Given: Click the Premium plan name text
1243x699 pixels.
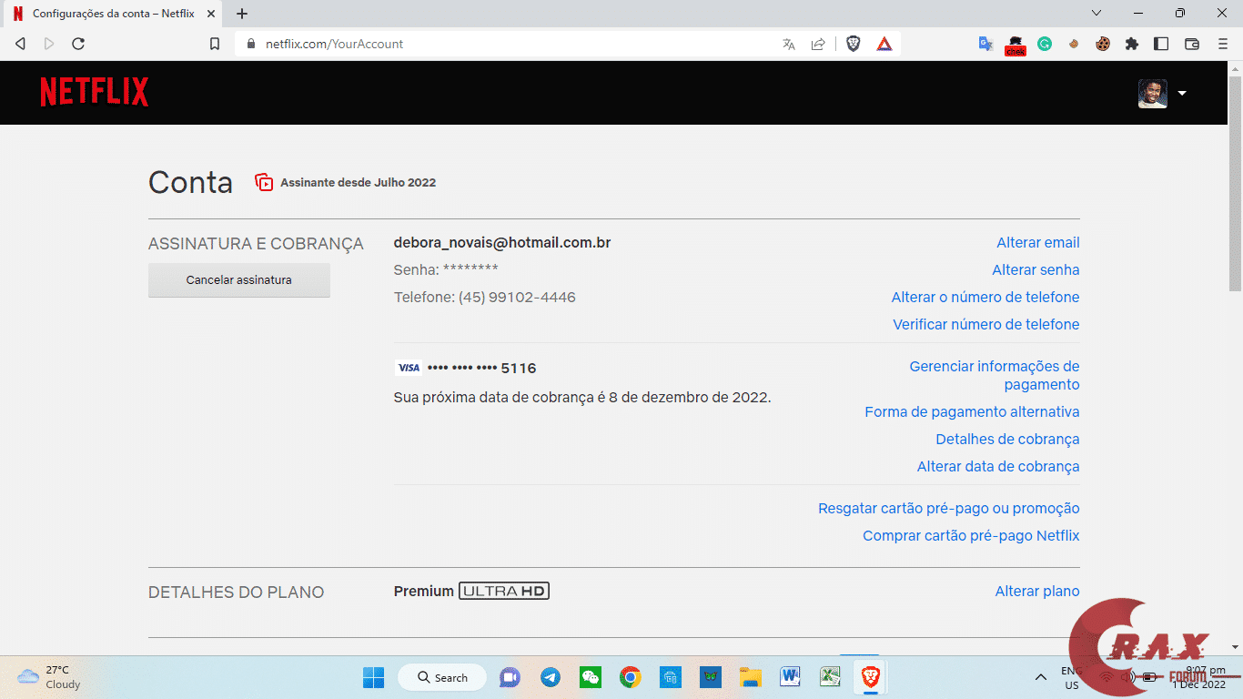Looking at the screenshot, I should tap(424, 592).
